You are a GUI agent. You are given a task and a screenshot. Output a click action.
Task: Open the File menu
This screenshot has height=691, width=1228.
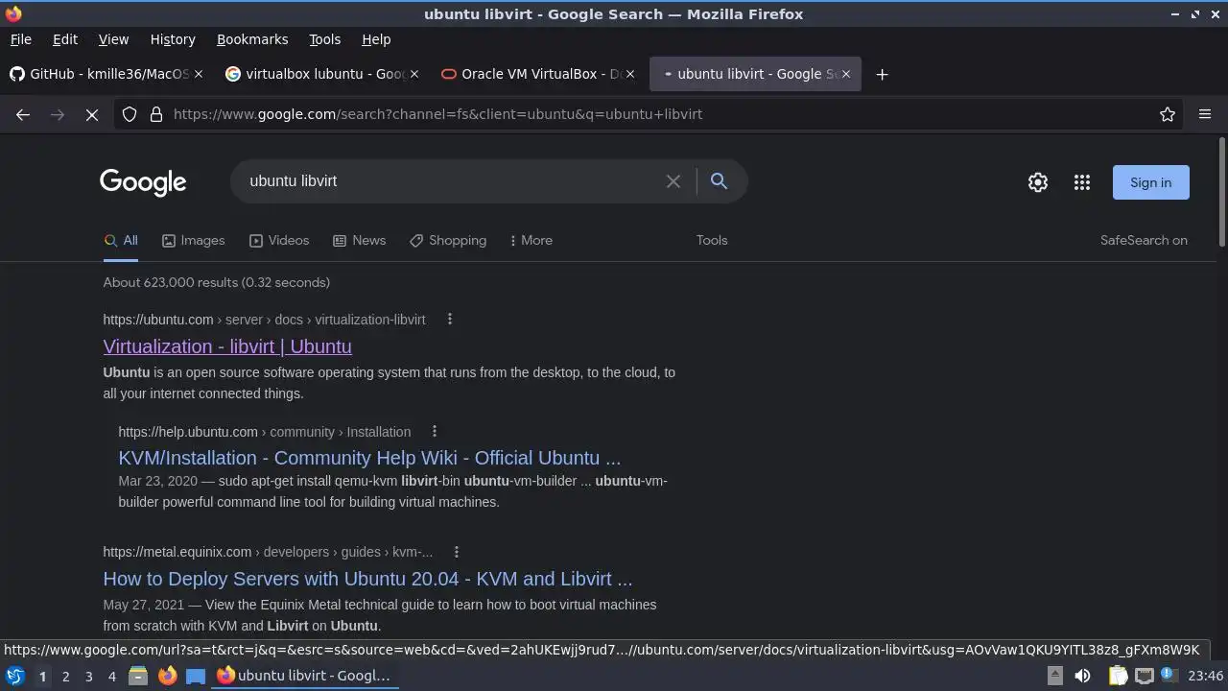click(x=20, y=39)
